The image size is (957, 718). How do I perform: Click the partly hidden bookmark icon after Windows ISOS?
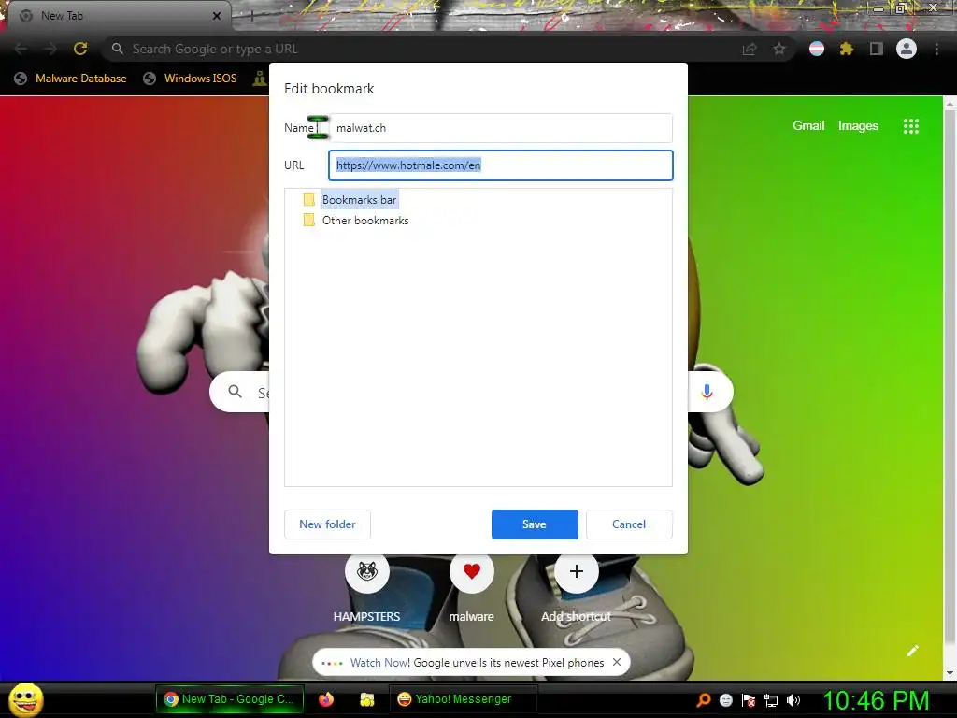tap(261, 79)
